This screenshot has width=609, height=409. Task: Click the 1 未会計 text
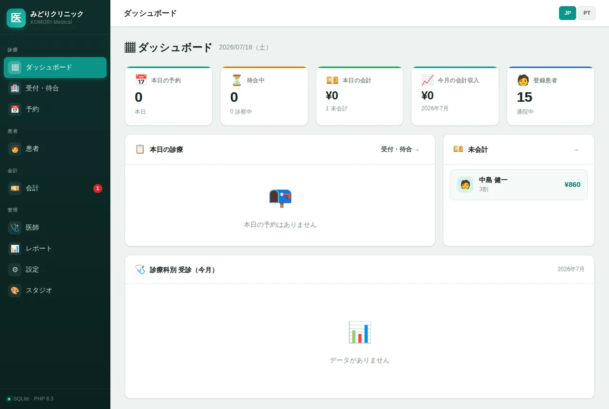(337, 108)
